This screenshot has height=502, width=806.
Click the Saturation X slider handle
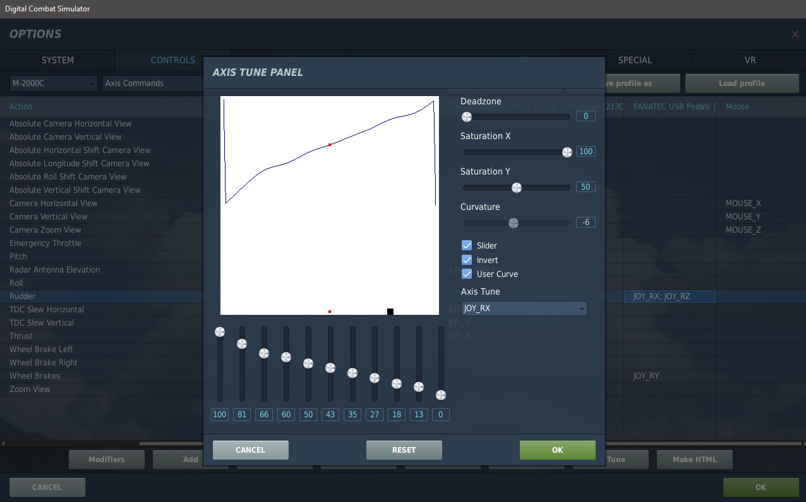tap(567, 152)
